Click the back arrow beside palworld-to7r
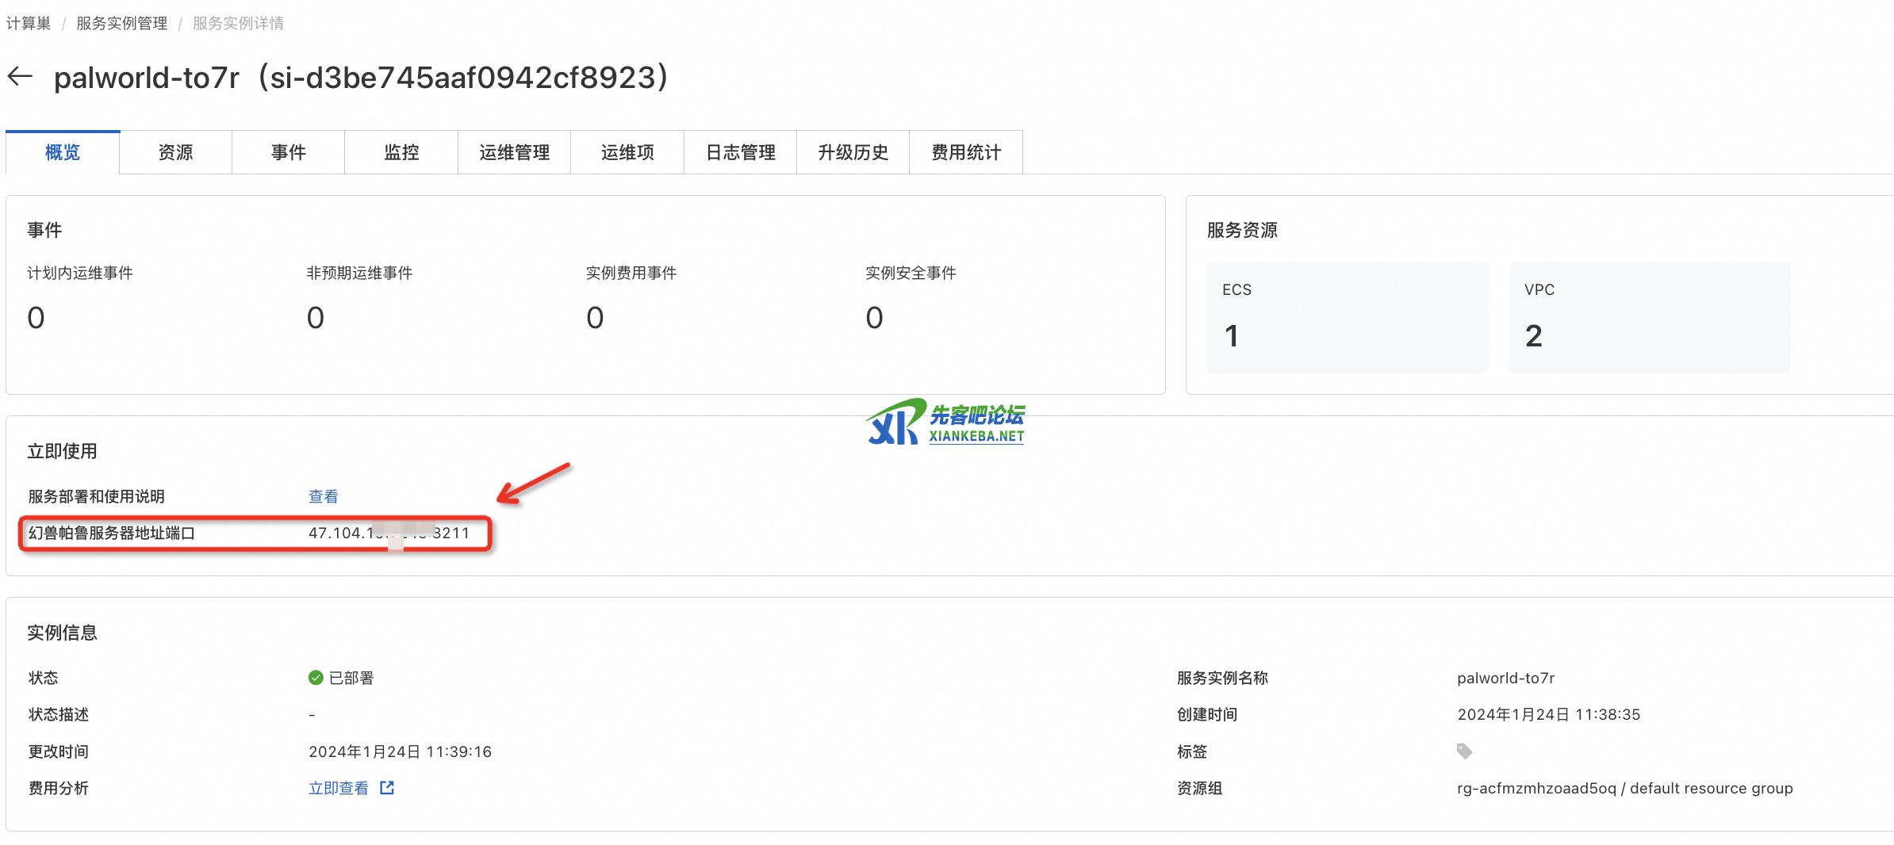The width and height of the screenshot is (1894, 845). tap(20, 77)
